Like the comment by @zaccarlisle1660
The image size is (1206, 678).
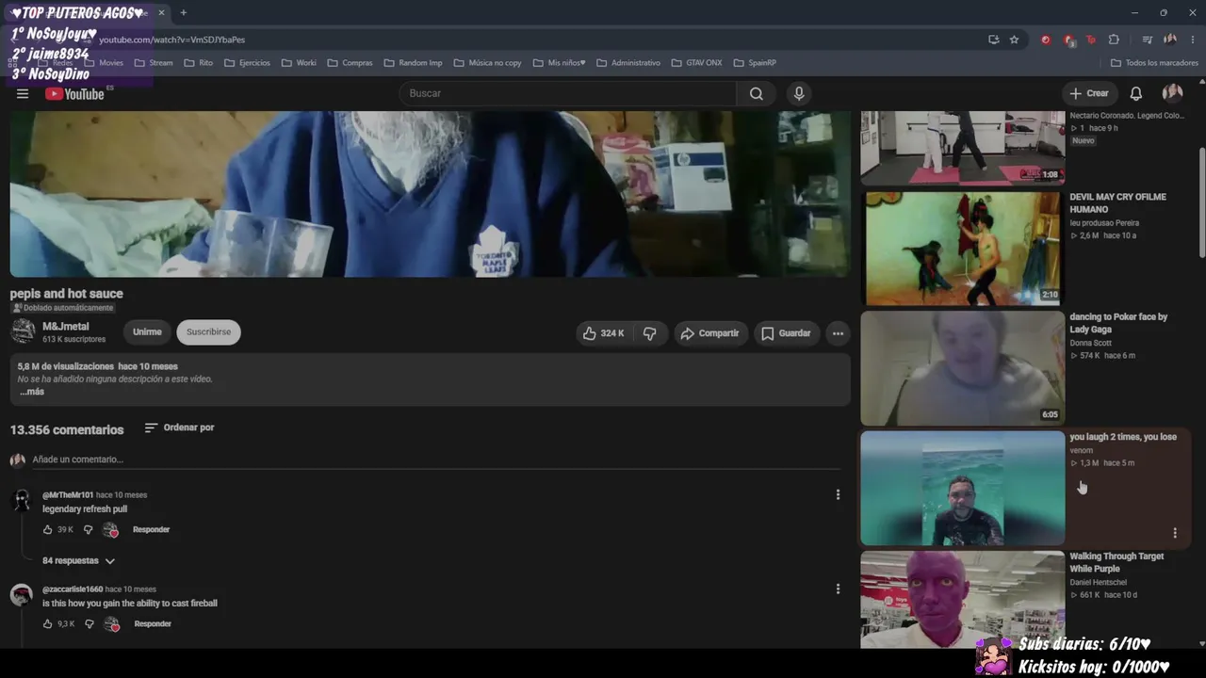(x=48, y=624)
